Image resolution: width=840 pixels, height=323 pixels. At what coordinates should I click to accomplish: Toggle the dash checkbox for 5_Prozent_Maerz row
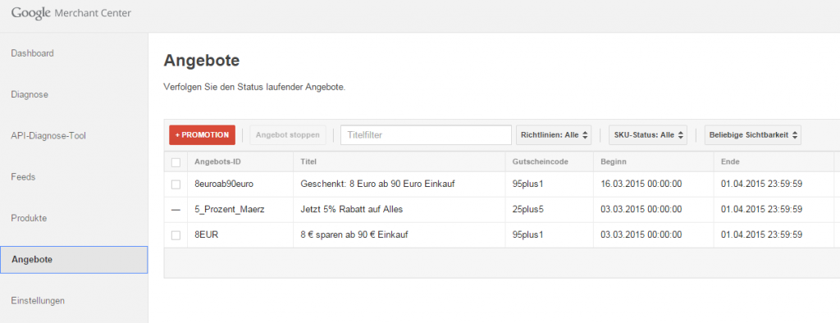pos(176,210)
